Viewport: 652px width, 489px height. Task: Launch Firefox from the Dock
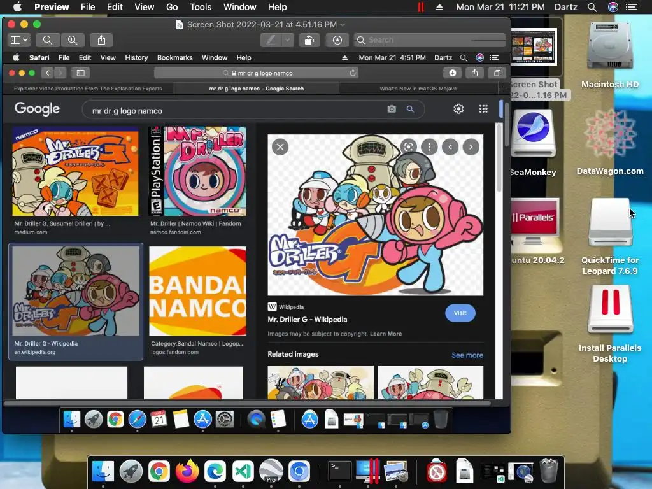(x=187, y=471)
